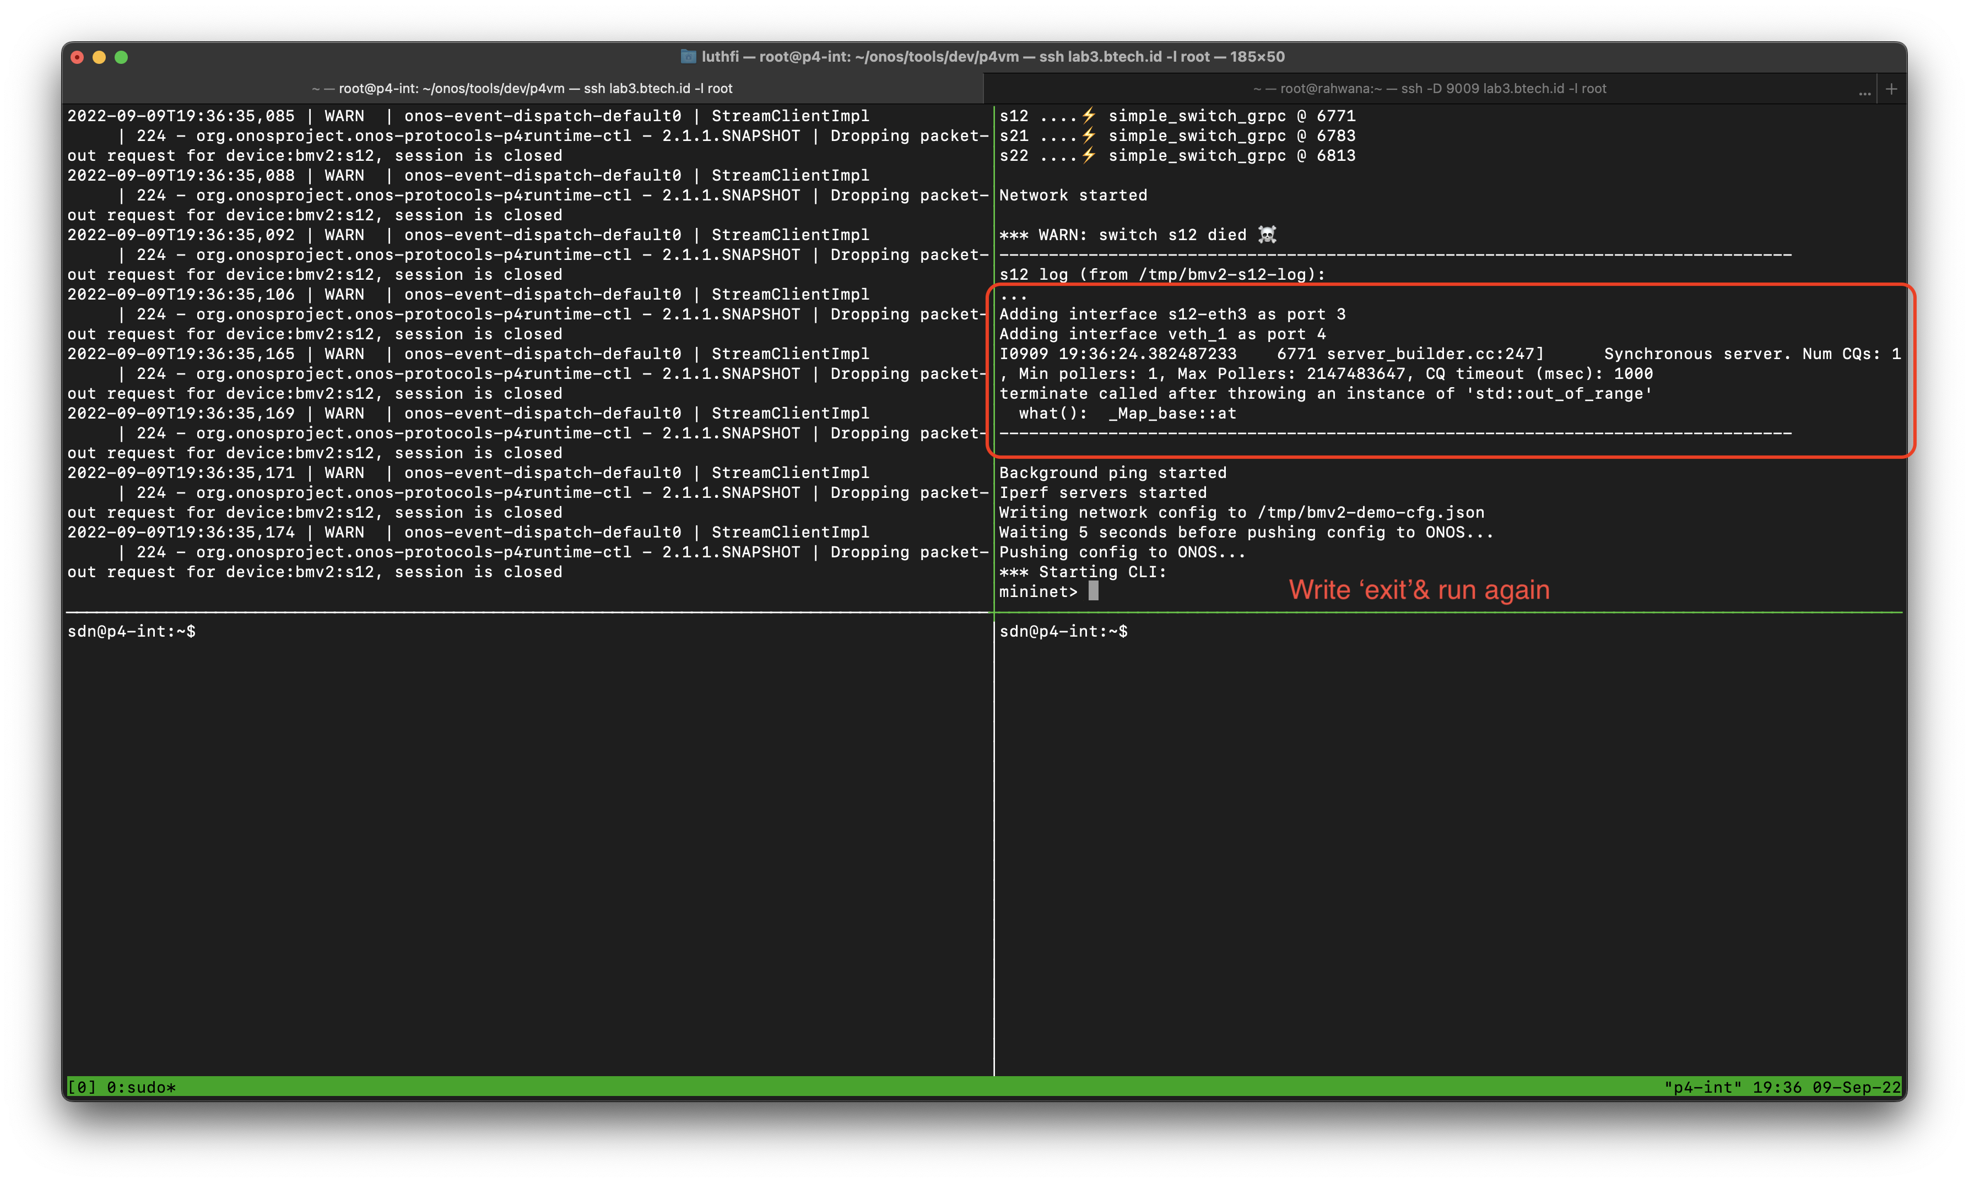The height and width of the screenshot is (1183, 1969).
Task: Click the green zoom window button
Action: coord(121,57)
